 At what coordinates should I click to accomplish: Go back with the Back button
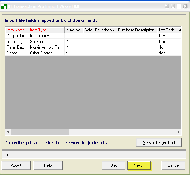click(x=113, y=165)
